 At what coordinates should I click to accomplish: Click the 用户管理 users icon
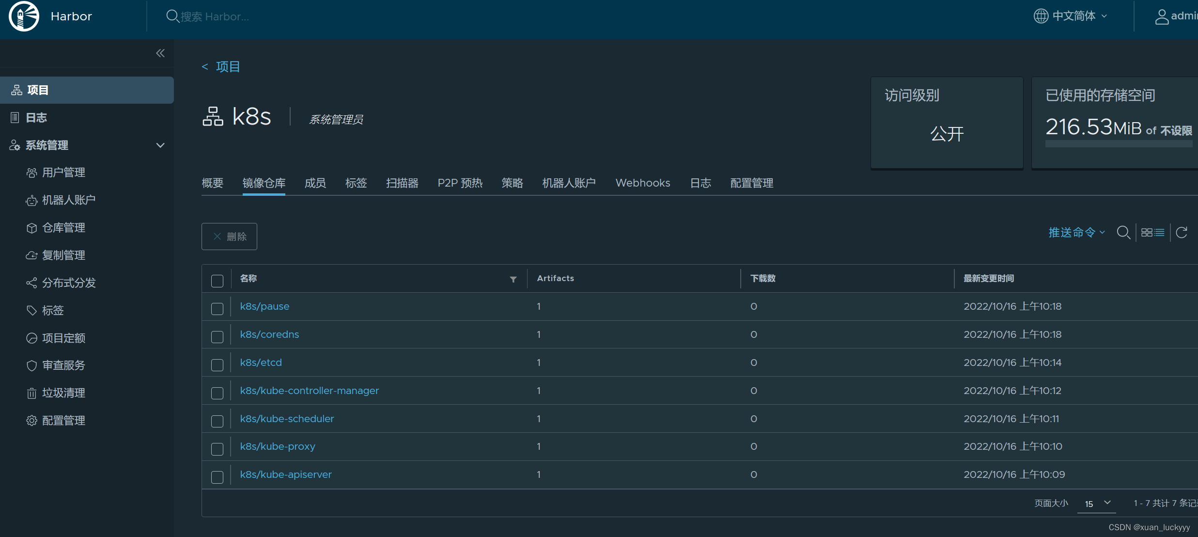[31, 173]
